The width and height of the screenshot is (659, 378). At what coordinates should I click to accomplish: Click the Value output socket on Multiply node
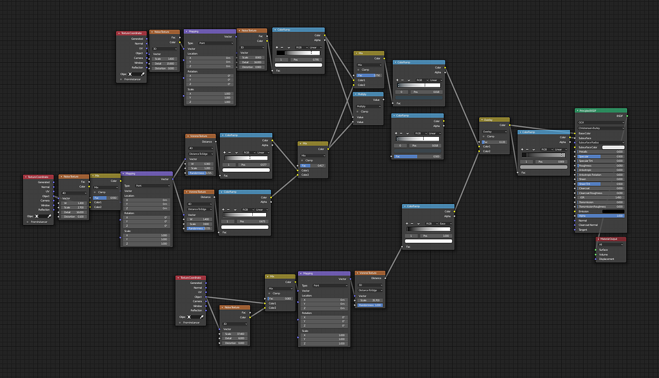click(384, 100)
